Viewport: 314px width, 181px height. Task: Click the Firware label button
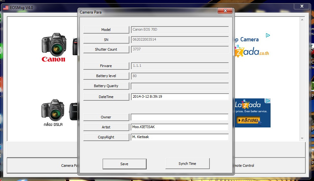point(106,66)
